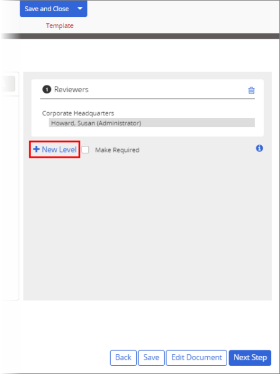Open Edit Document

point(197,358)
